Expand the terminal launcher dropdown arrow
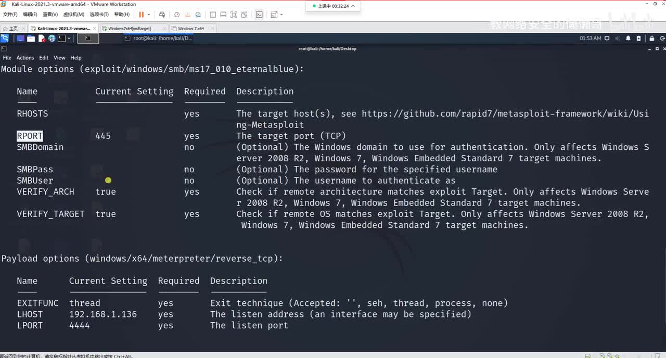 [x=69, y=39]
